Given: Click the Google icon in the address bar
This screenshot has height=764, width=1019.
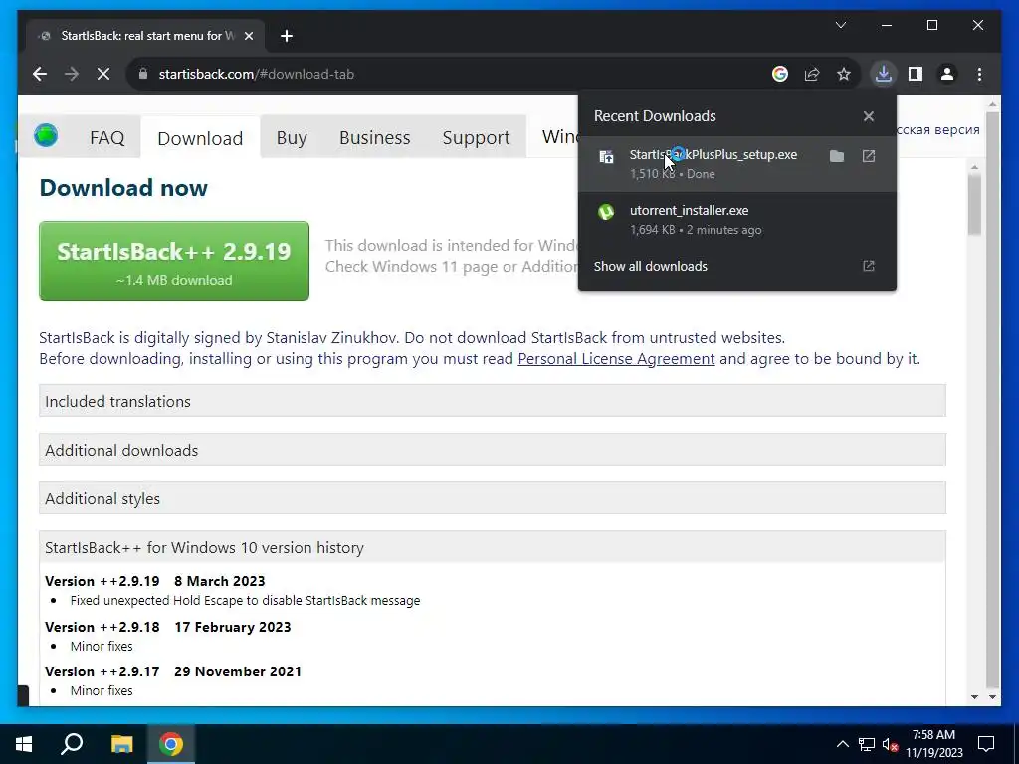Looking at the screenshot, I should click(780, 74).
